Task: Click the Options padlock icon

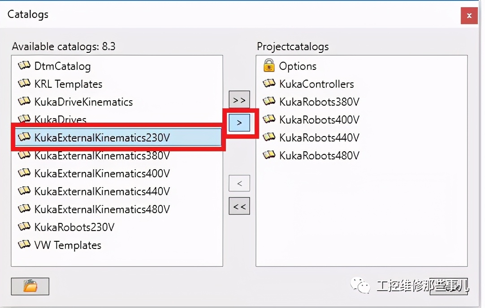Action: [x=269, y=66]
